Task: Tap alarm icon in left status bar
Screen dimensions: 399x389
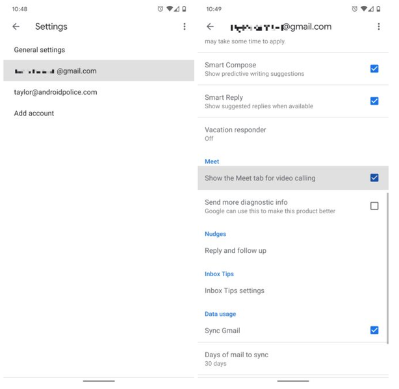Action: pos(161,9)
